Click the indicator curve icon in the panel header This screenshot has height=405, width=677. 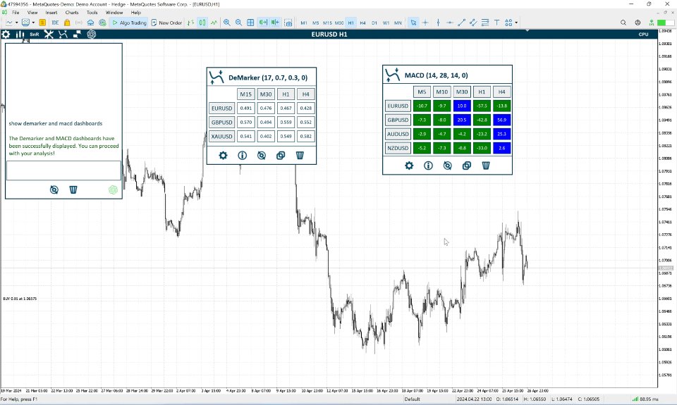[63, 35]
